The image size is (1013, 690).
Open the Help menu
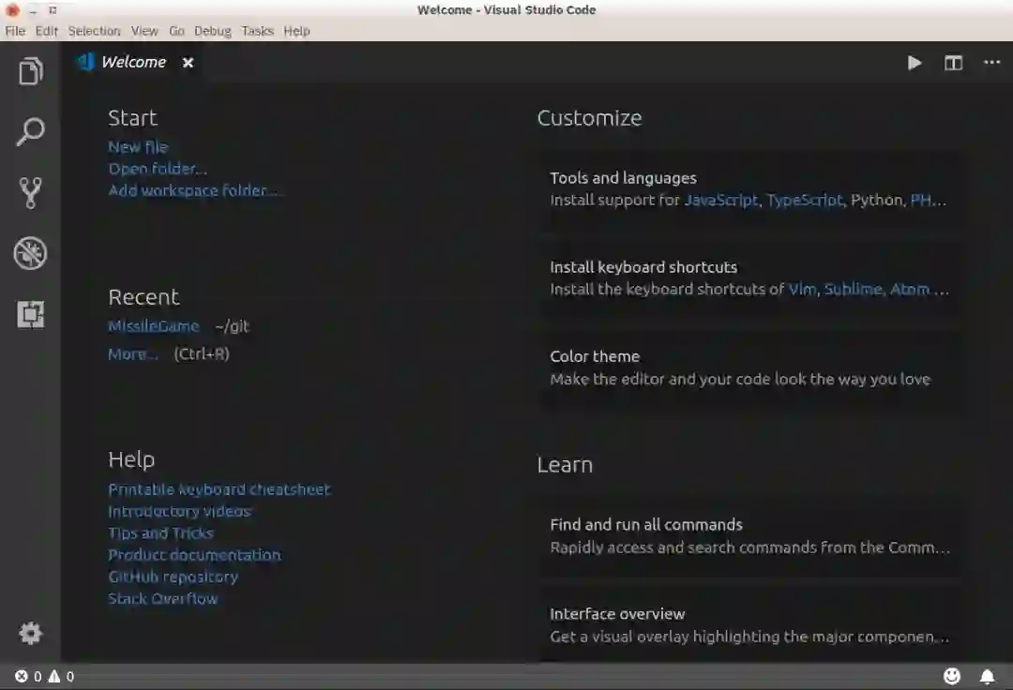pyautogui.click(x=296, y=31)
